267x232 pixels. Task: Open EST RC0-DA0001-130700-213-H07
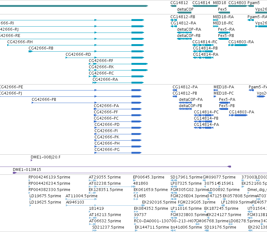tap(165, 221)
